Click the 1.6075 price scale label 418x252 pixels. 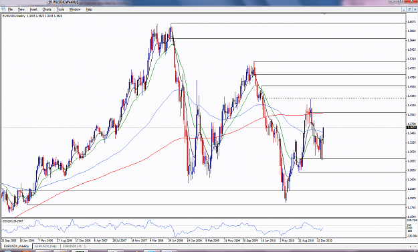[x=411, y=22]
